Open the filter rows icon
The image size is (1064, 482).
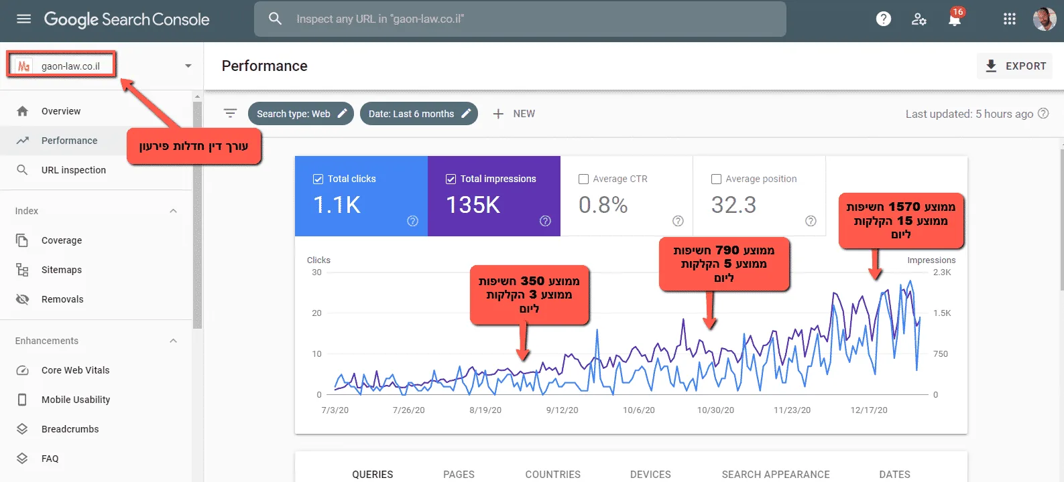(x=230, y=114)
